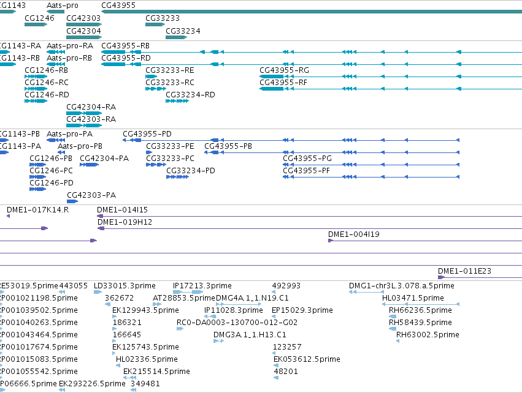Viewport: 522px width, 393px height.
Task: Click EST HL02336.5prime label
Action: 147,359
